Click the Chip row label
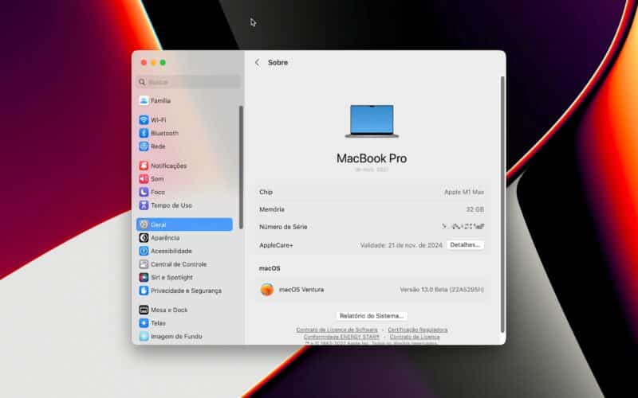Image resolution: width=638 pixels, height=398 pixels. (x=266, y=192)
